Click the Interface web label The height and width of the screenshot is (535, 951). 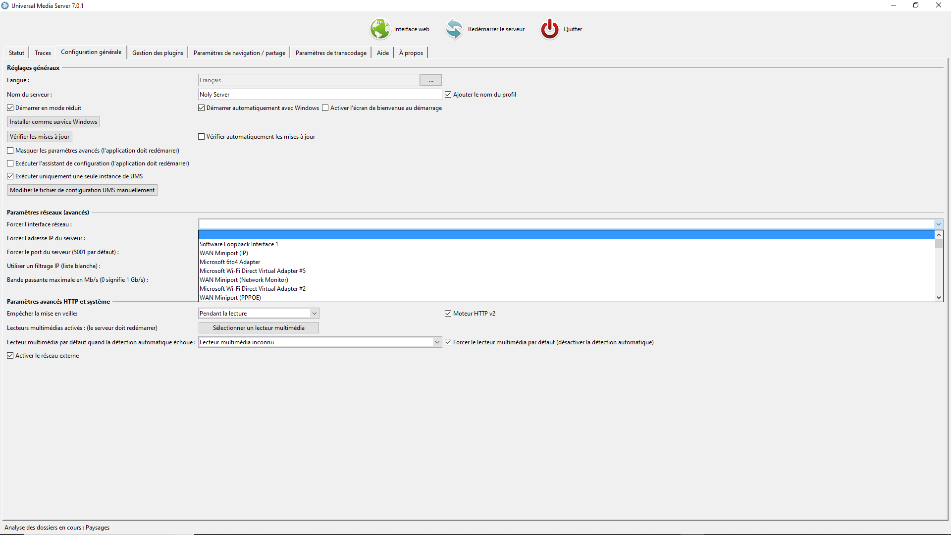click(x=412, y=29)
